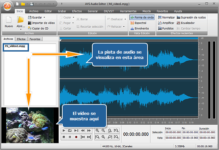219x150 pixels.
Task: Click the Stop button
Action: tap(64, 137)
